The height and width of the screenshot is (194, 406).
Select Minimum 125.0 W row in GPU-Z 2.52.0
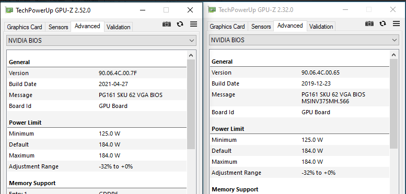(97, 134)
